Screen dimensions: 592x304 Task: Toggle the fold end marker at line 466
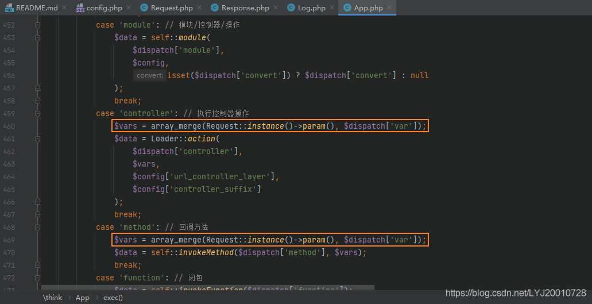point(37,202)
